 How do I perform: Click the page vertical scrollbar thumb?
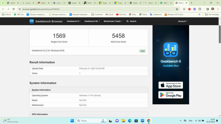coord(220,34)
